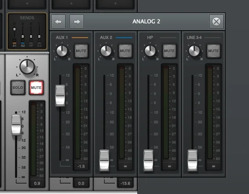Click the HP send level value field
The width and height of the screenshot is (249, 194).
(170, 166)
